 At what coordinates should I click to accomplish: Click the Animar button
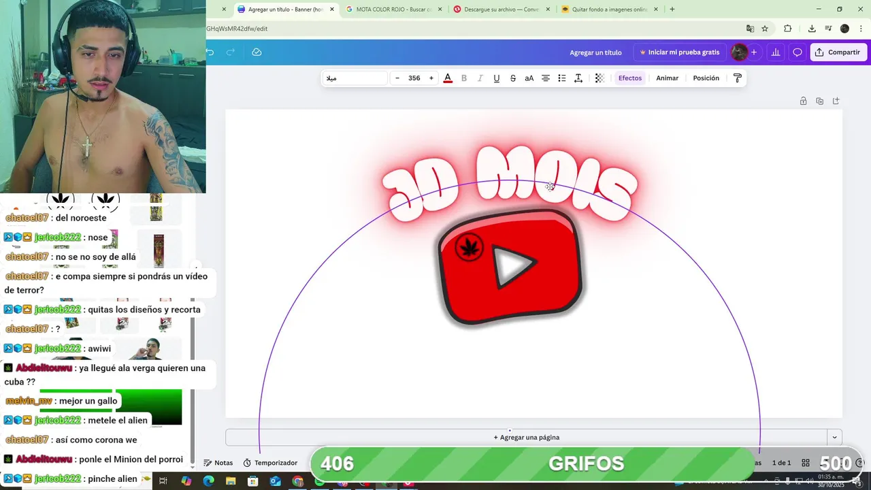[x=668, y=78]
